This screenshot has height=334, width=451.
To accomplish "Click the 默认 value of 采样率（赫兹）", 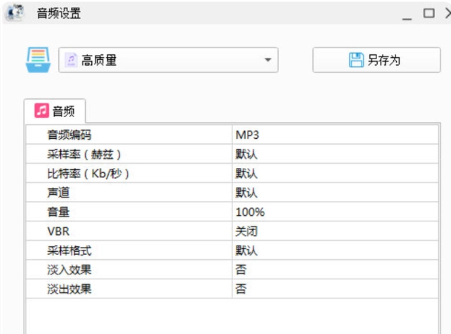I will tap(246, 154).
